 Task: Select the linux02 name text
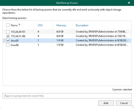coord(15,45)
